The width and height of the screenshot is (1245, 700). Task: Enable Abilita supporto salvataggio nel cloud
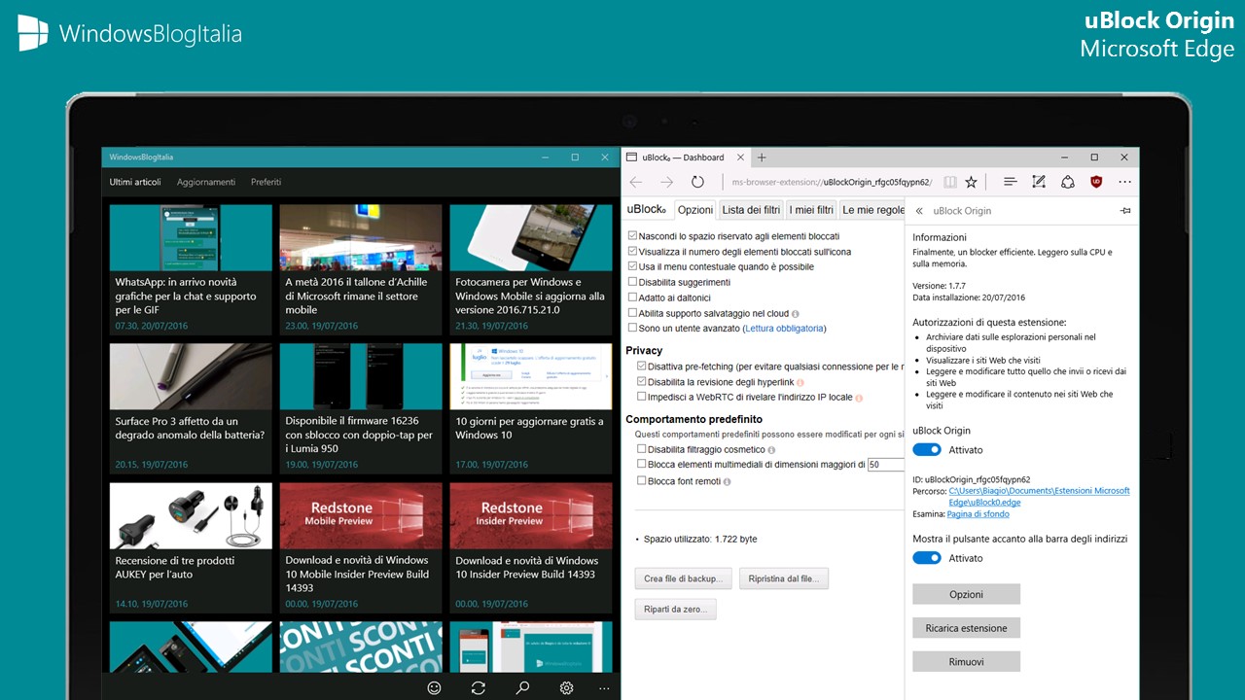tap(633, 313)
